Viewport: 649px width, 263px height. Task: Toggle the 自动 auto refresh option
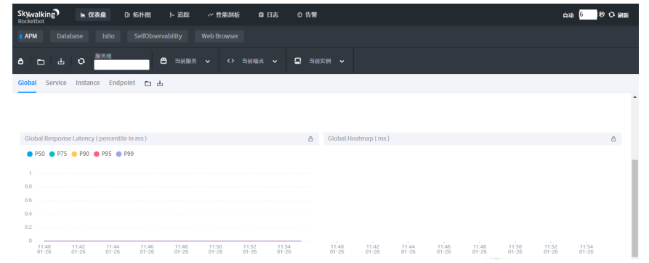tap(568, 15)
